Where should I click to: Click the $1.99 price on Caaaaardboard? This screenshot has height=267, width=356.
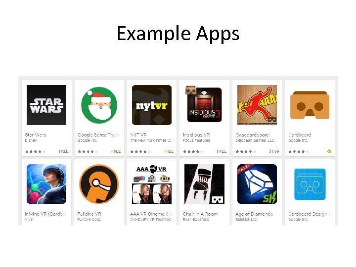(x=274, y=151)
